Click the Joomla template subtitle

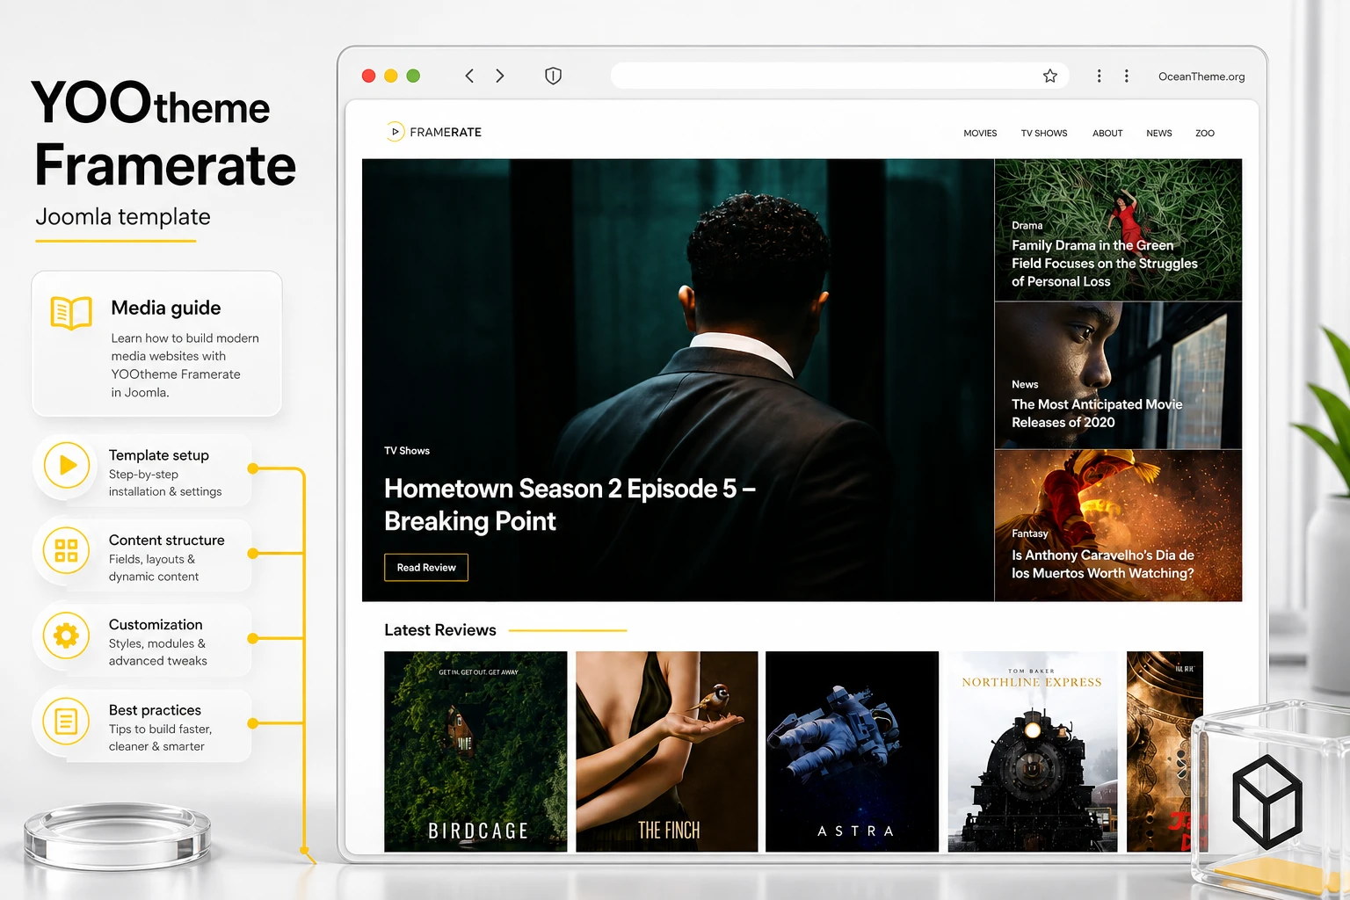click(123, 217)
